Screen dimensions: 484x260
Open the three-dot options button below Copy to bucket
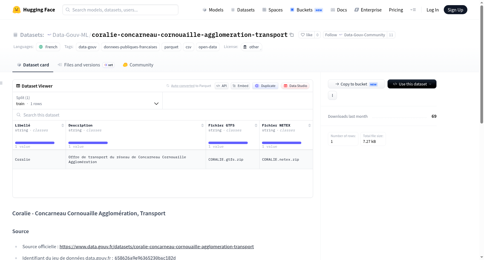point(332,95)
